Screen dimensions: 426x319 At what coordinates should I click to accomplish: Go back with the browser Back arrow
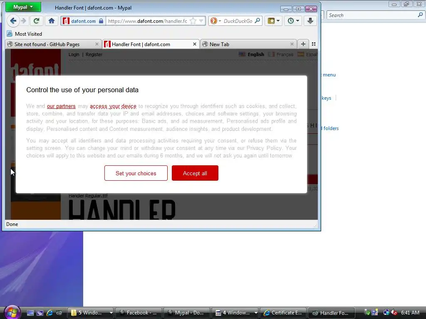13,21
